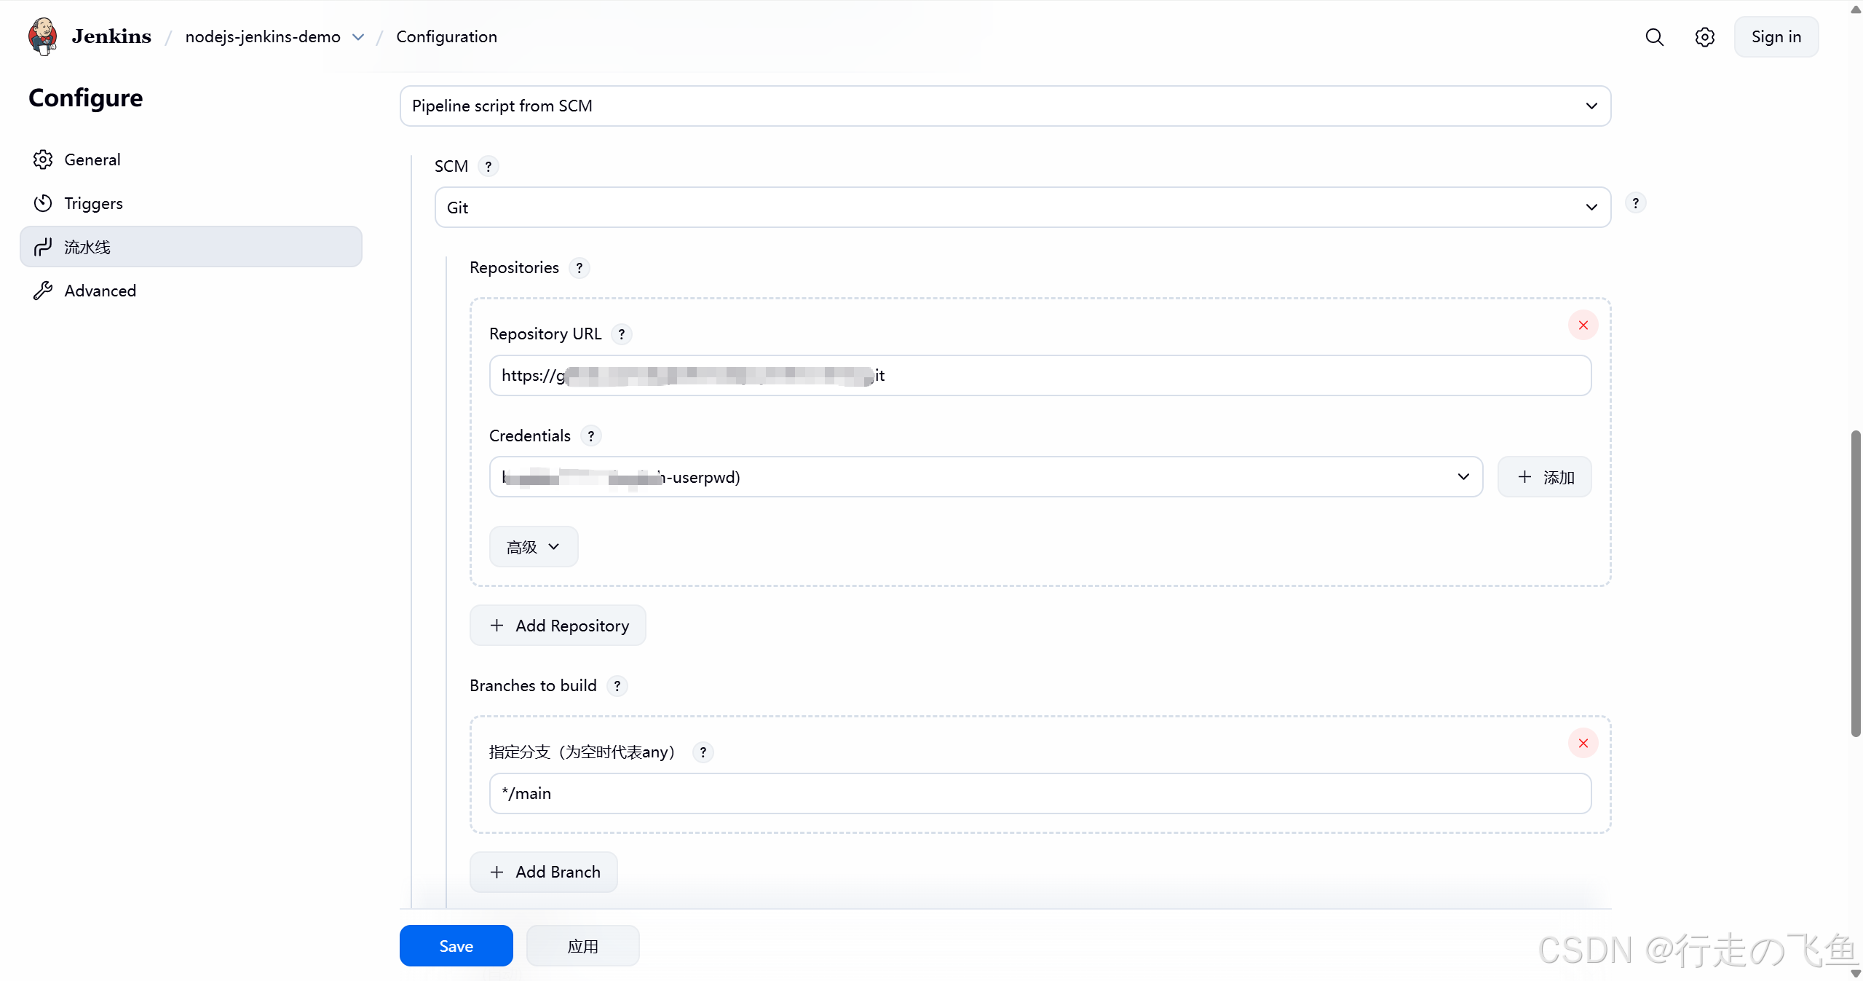Go to 流水线 section
The height and width of the screenshot is (981, 1863).
[191, 247]
